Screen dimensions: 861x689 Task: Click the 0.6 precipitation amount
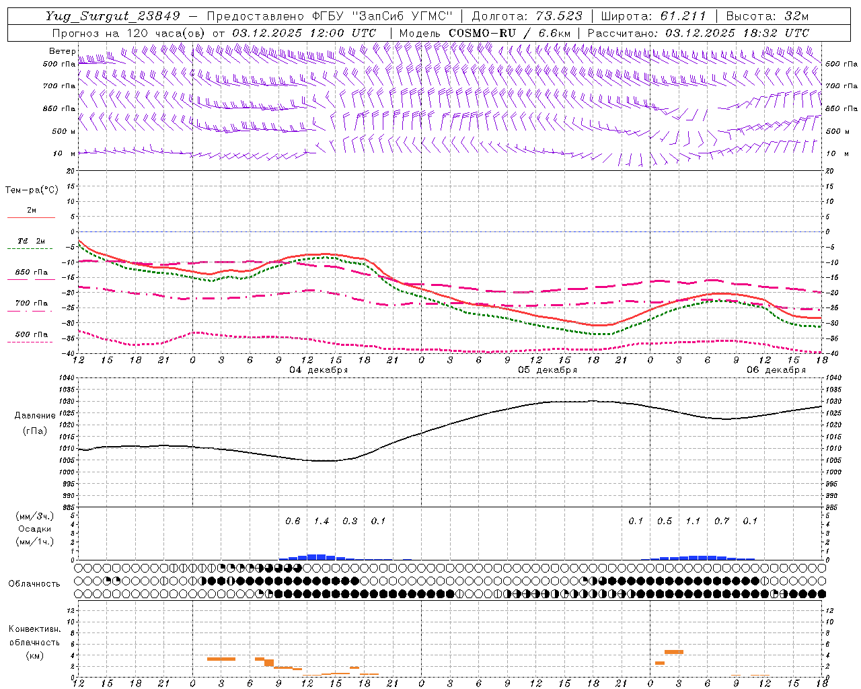click(293, 521)
